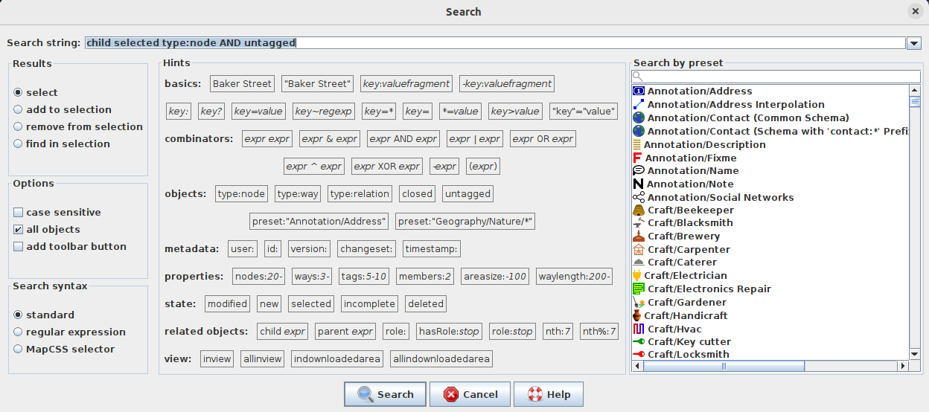Click the Craft/Locksmith red key icon
929x412 pixels.
coord(638,355)
